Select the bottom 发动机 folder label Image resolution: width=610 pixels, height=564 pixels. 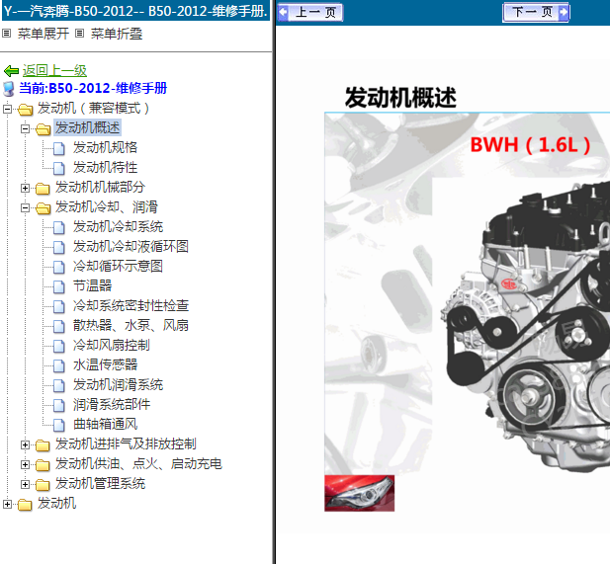(56, 503)
